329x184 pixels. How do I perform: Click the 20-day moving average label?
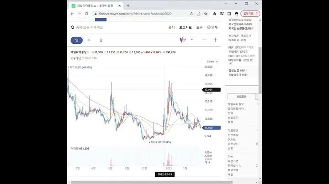click(x=86, y=58)
